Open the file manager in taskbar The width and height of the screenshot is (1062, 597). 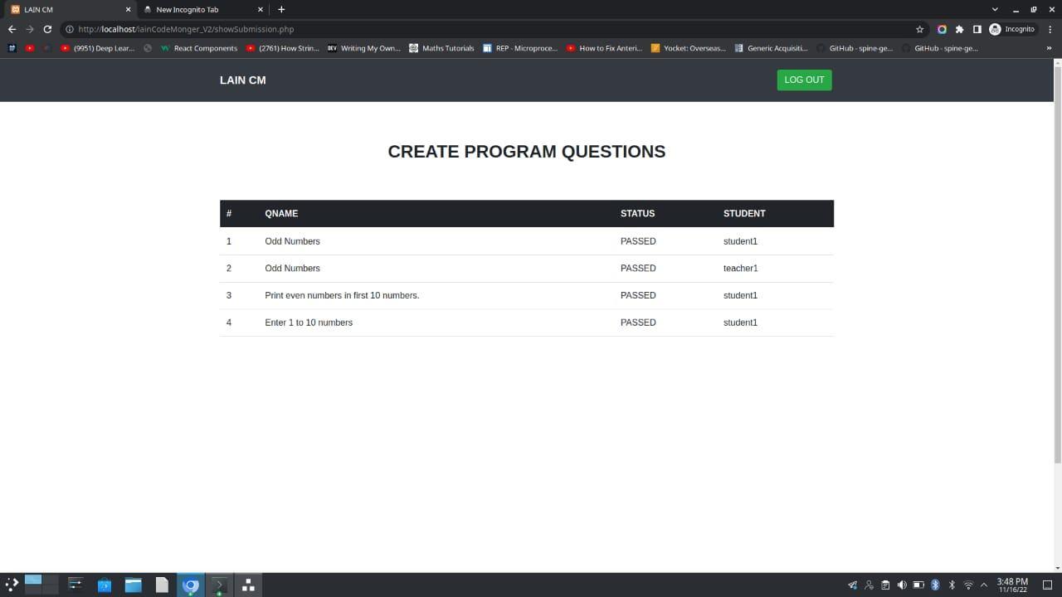click(x=134, y=585)
